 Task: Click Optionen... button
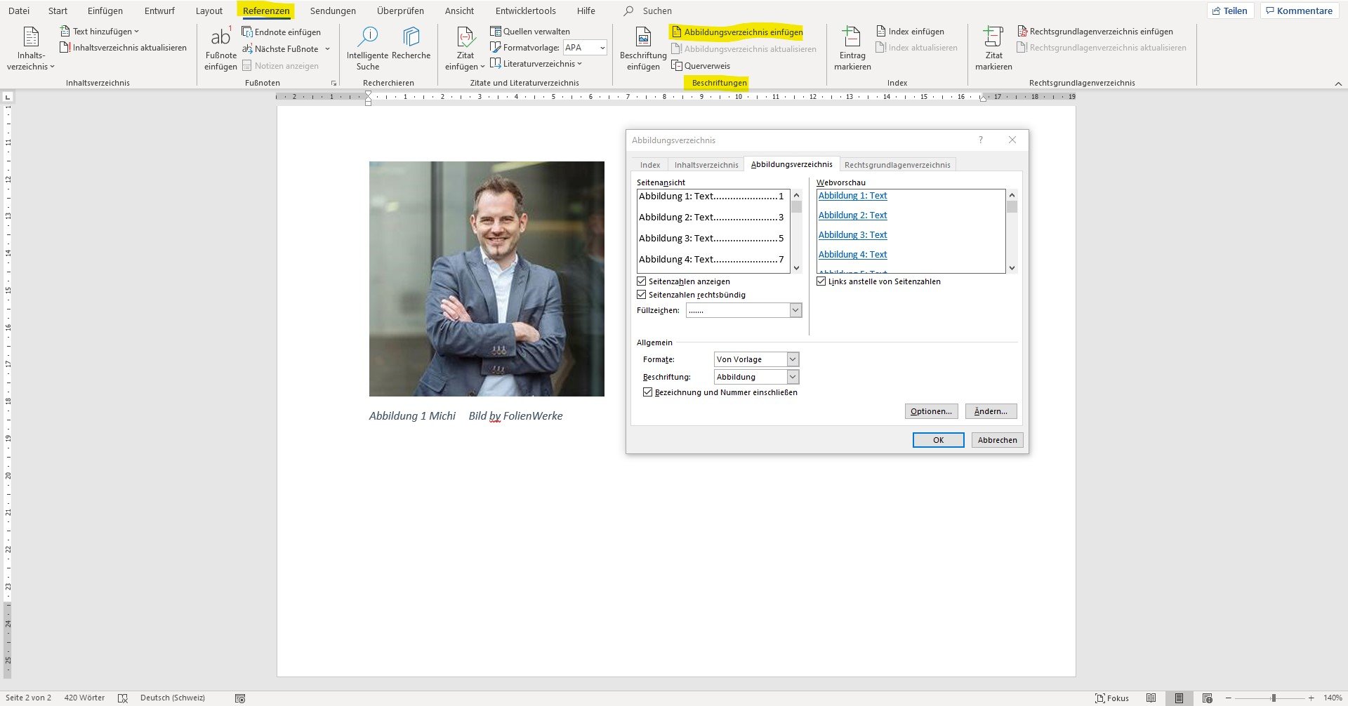pos(931,411)
